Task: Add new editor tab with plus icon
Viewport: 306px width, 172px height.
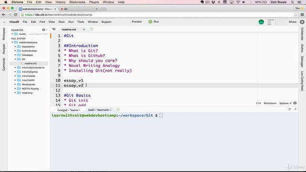Action: (91, 29)
